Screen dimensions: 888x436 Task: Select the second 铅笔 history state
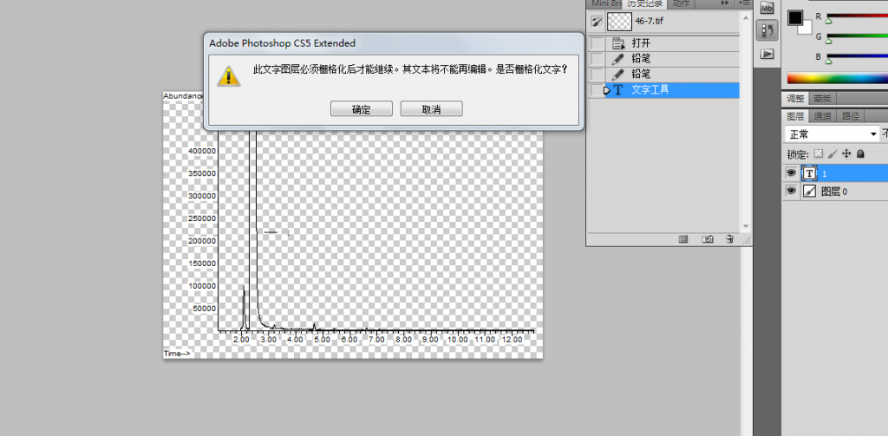point(672,75)
